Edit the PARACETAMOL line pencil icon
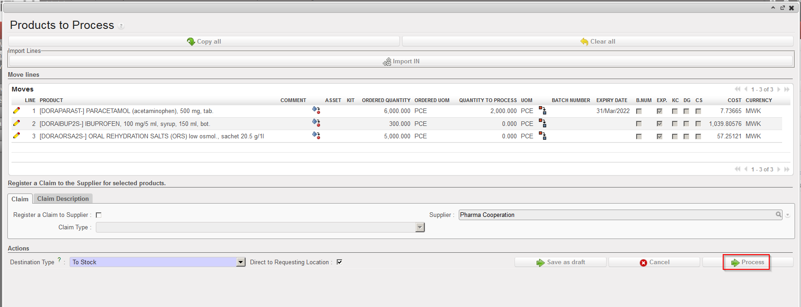Image resolution: width=801 pixels, height=307 pixels. tap(17, 110)
